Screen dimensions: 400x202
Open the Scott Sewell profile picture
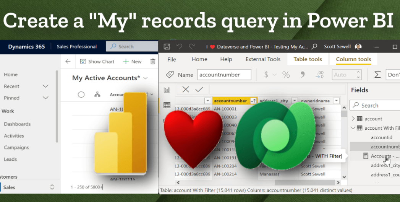pyautogui.click(x=358, y=47)
